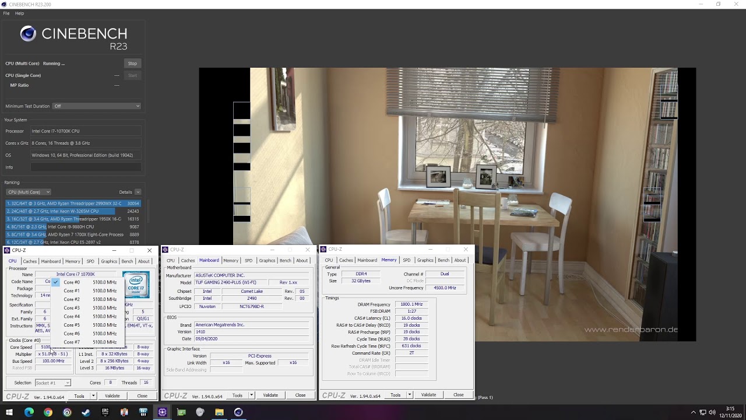This screenshot has width=746, height=420.
Task: Click the Cinebench Info input field
Action: (x=86, y=167)
